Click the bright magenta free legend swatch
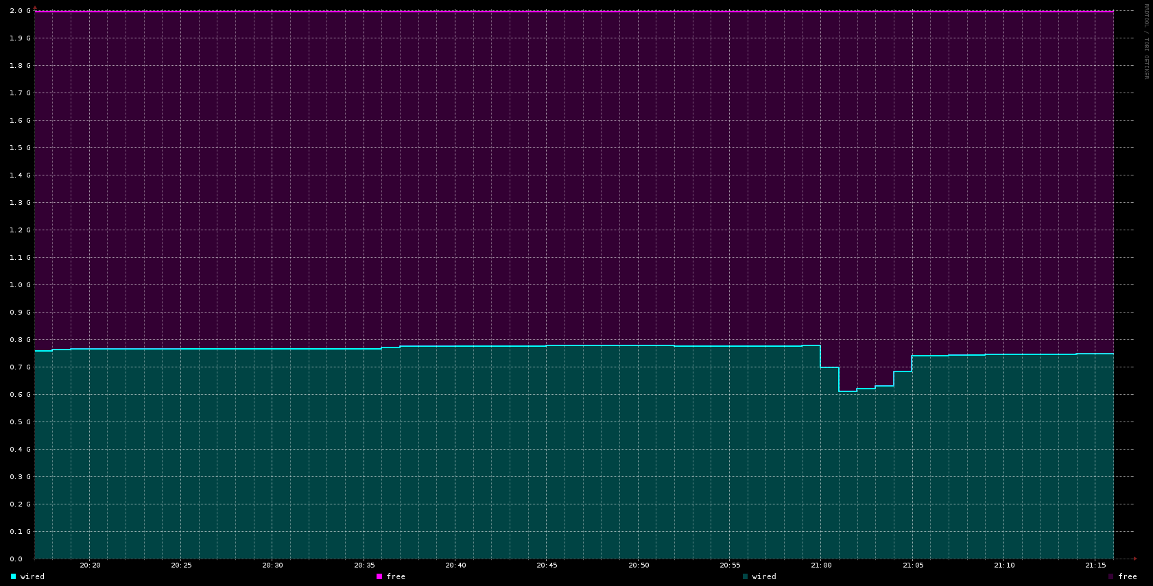1153x586 pixels. pos(379,576)
